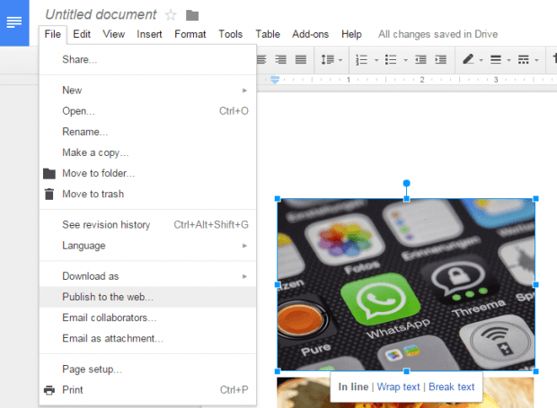The image size is (557, 408).
Task: Apply right text alignment
Action: pyautogui.click(x=280, y=59)
